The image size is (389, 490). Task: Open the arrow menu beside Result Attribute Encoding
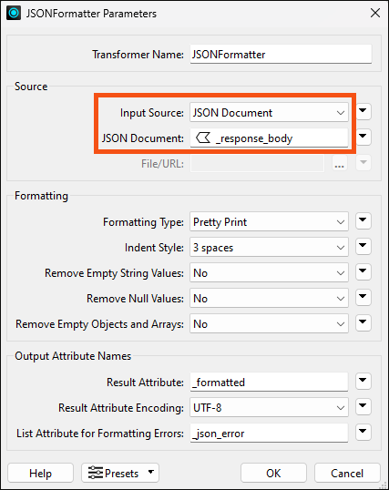tap(363, 406)
